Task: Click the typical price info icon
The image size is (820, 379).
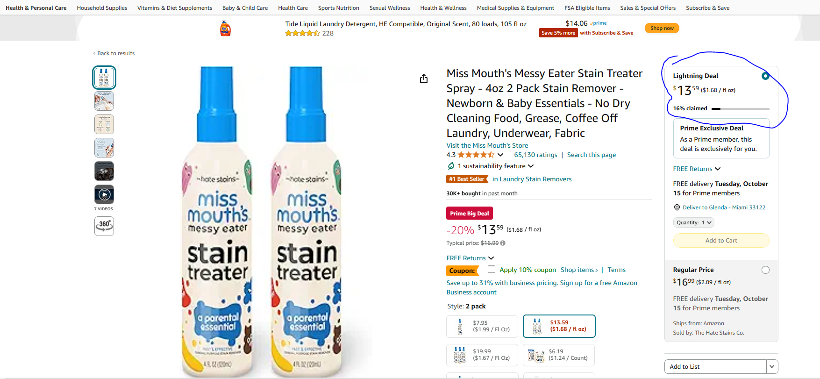Action: point(503,243)
